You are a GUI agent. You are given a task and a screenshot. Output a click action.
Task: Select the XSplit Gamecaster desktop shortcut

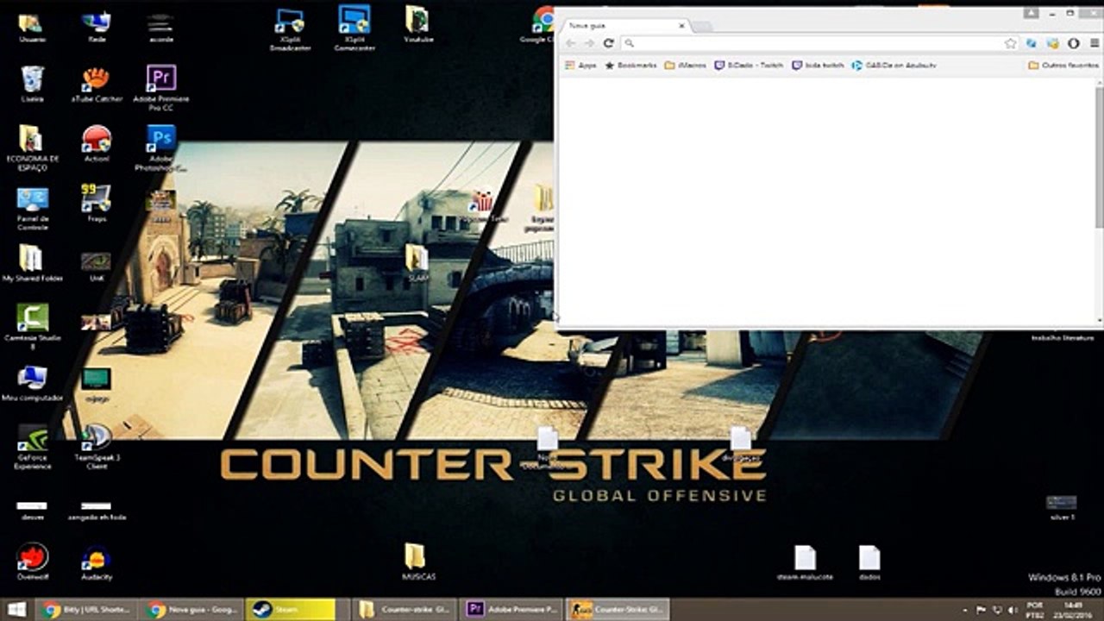click(x=354, y=28)
